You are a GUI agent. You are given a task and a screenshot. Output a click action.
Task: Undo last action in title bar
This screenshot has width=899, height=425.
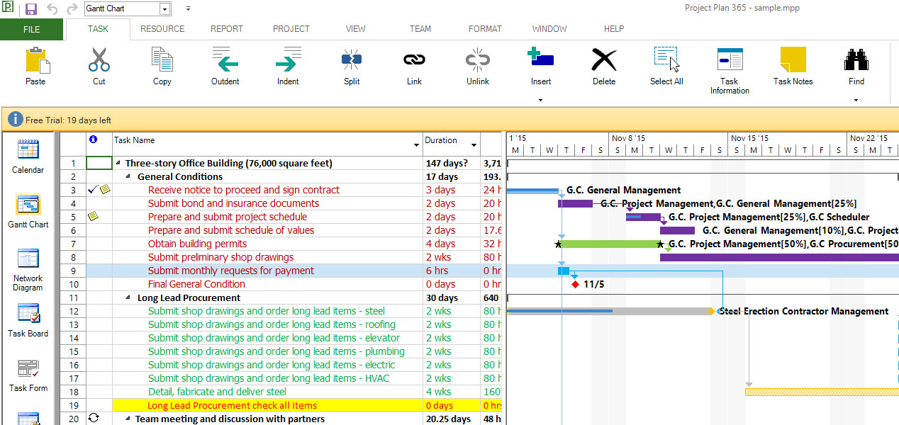click(52, 9)
